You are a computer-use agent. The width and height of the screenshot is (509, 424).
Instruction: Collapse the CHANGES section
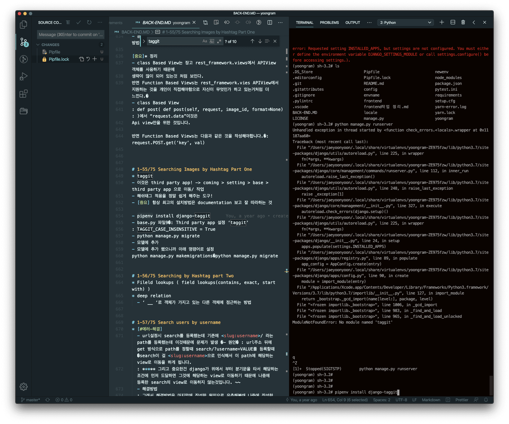click(x=38, y=45)
